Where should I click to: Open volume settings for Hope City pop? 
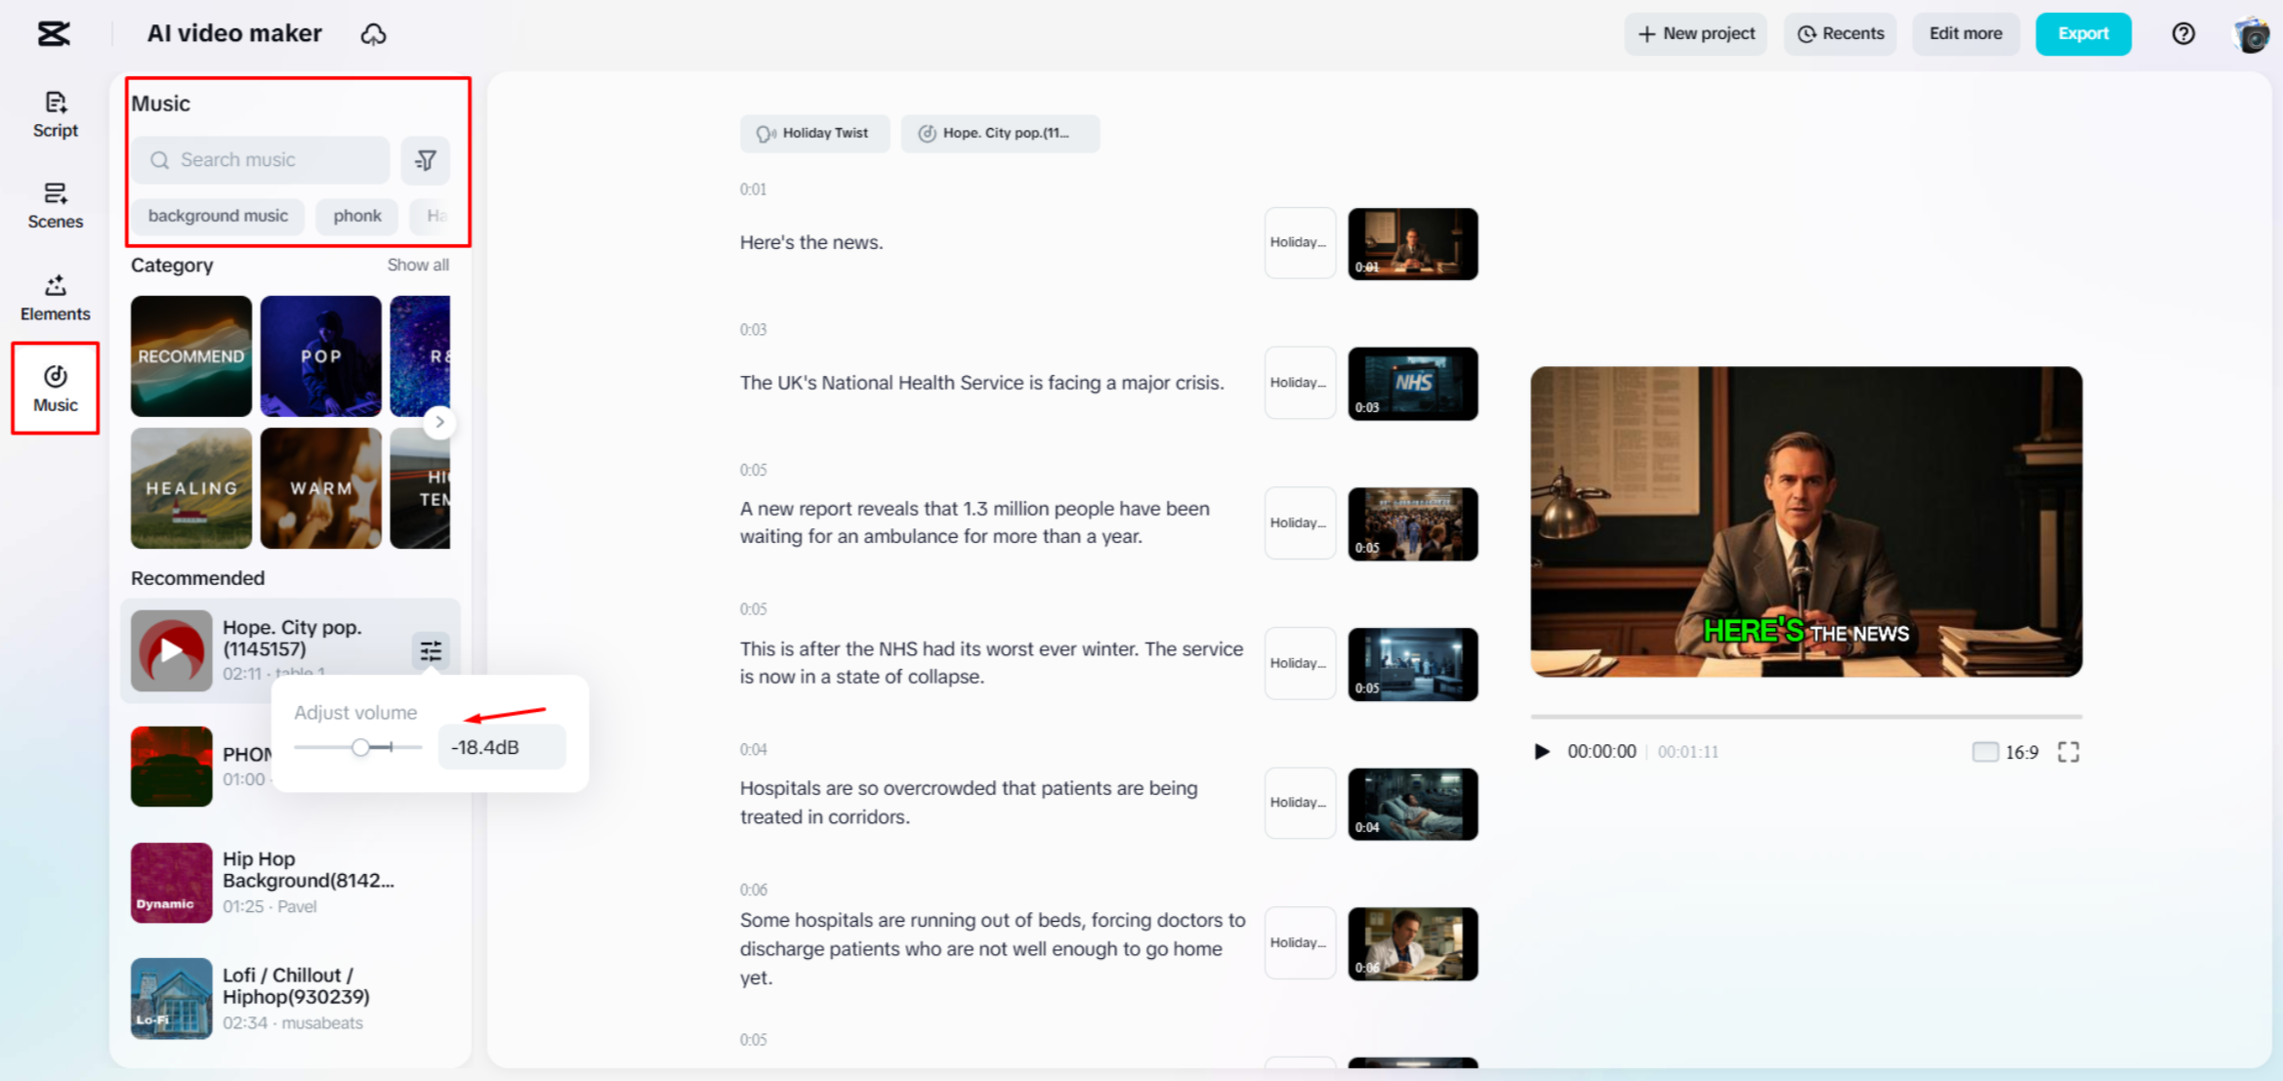click(x=431, y=650)
